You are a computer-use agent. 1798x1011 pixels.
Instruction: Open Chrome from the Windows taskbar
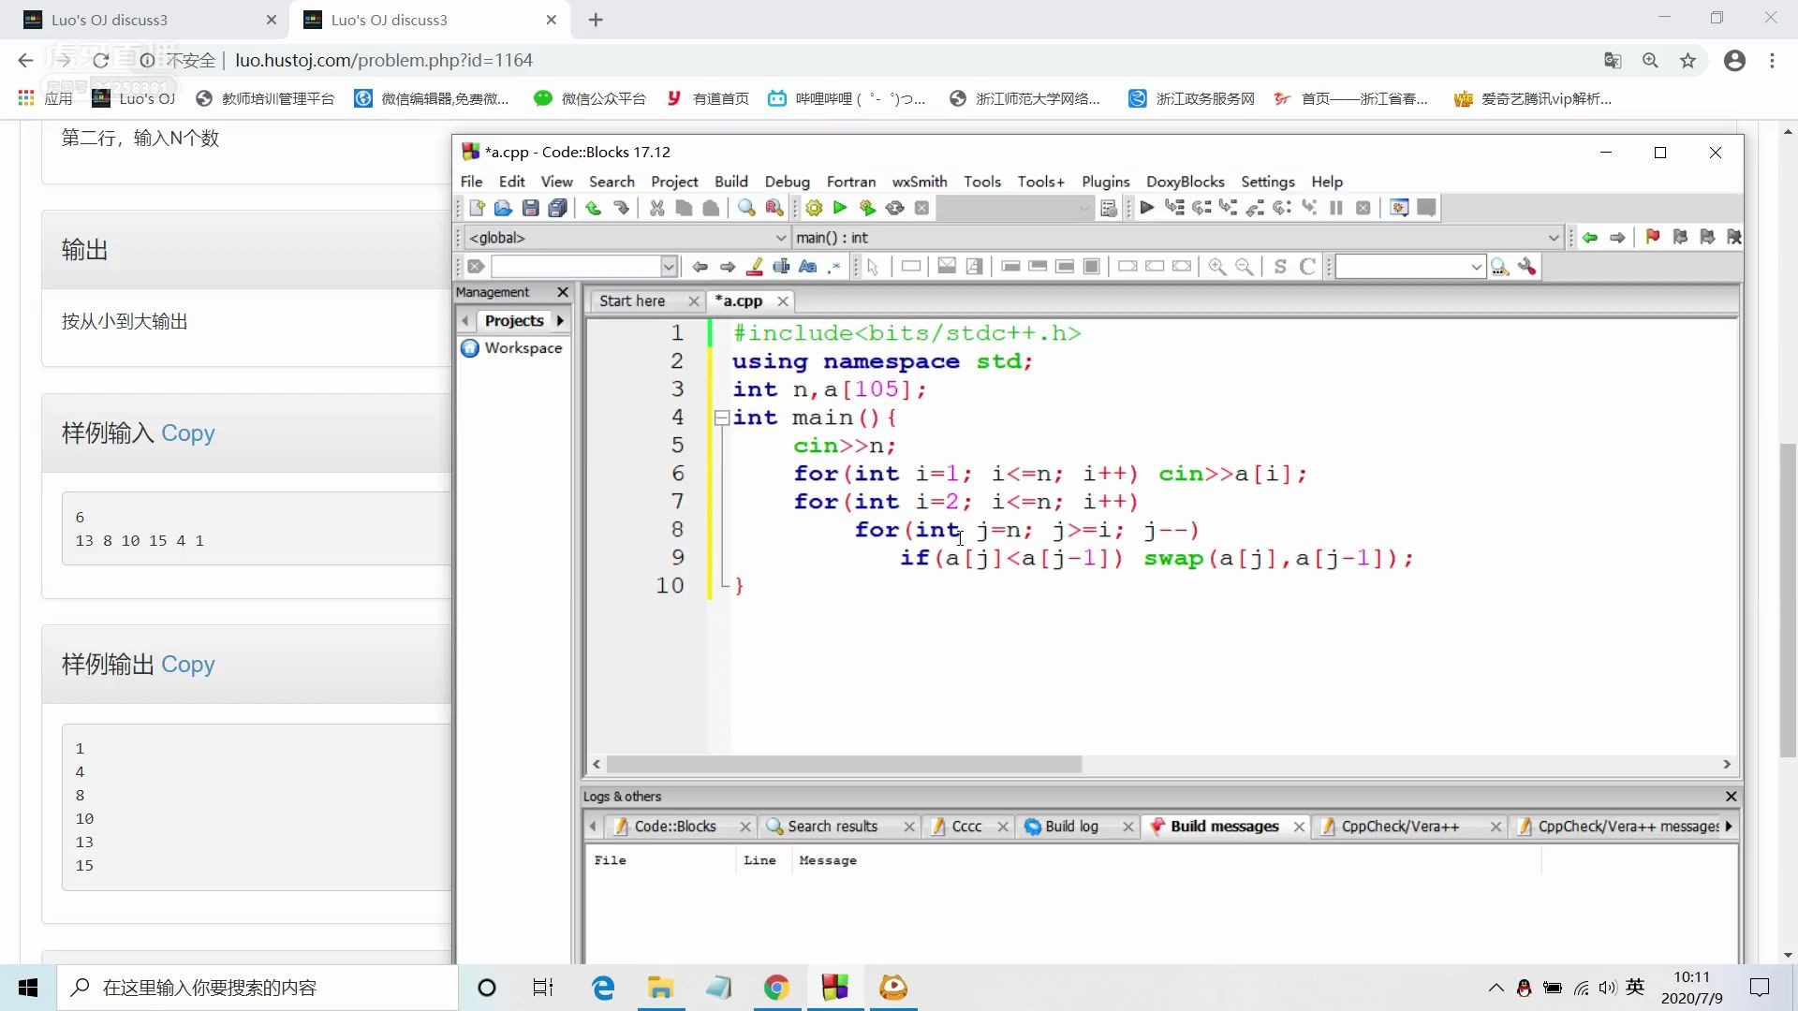[x=776, y=988]
